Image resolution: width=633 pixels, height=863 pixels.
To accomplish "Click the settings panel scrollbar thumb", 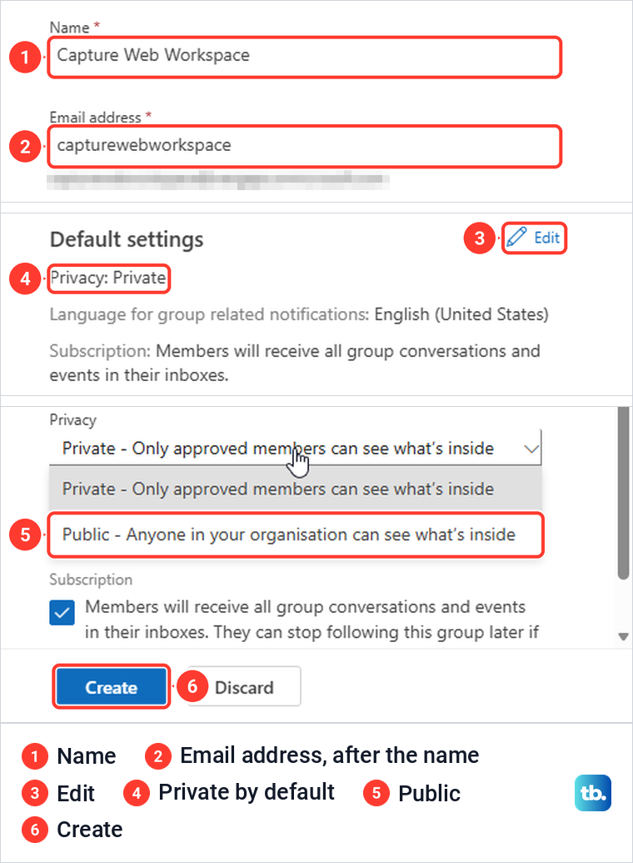I will 622,493.
